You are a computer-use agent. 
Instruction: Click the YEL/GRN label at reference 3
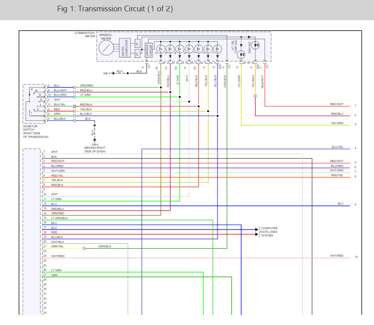click(337, 123)
